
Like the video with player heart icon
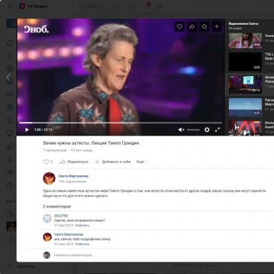(x=179, y=27)
